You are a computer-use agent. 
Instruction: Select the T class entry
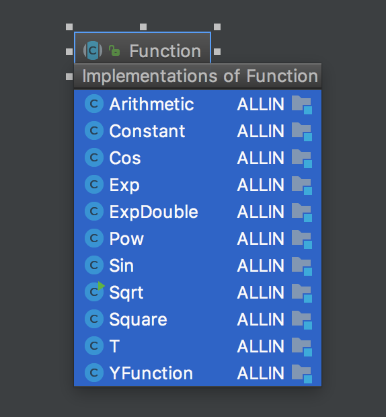click(198, 346)
